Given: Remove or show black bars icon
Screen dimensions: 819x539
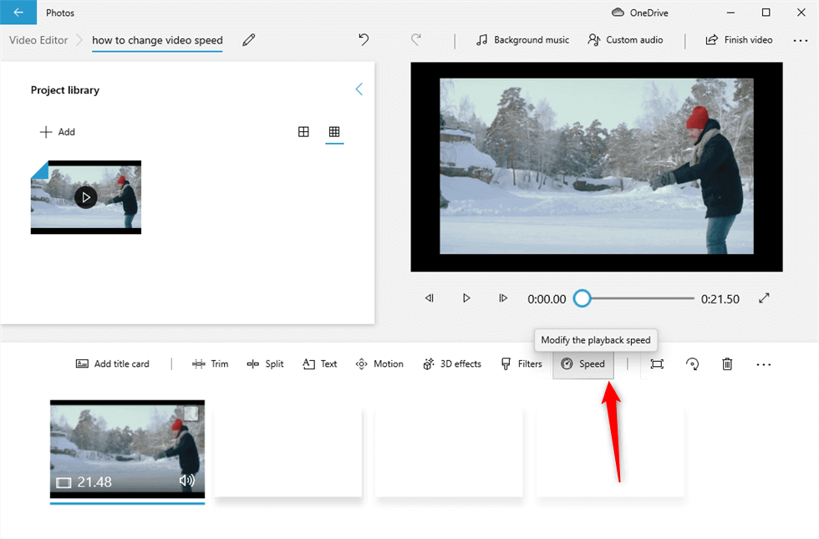Looking at the screenshot, I should click(657, 364).
